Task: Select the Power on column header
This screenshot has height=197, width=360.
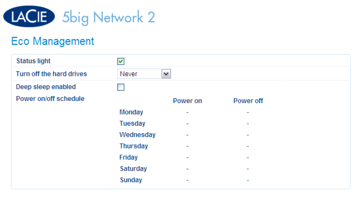Action: click(187, 101)
